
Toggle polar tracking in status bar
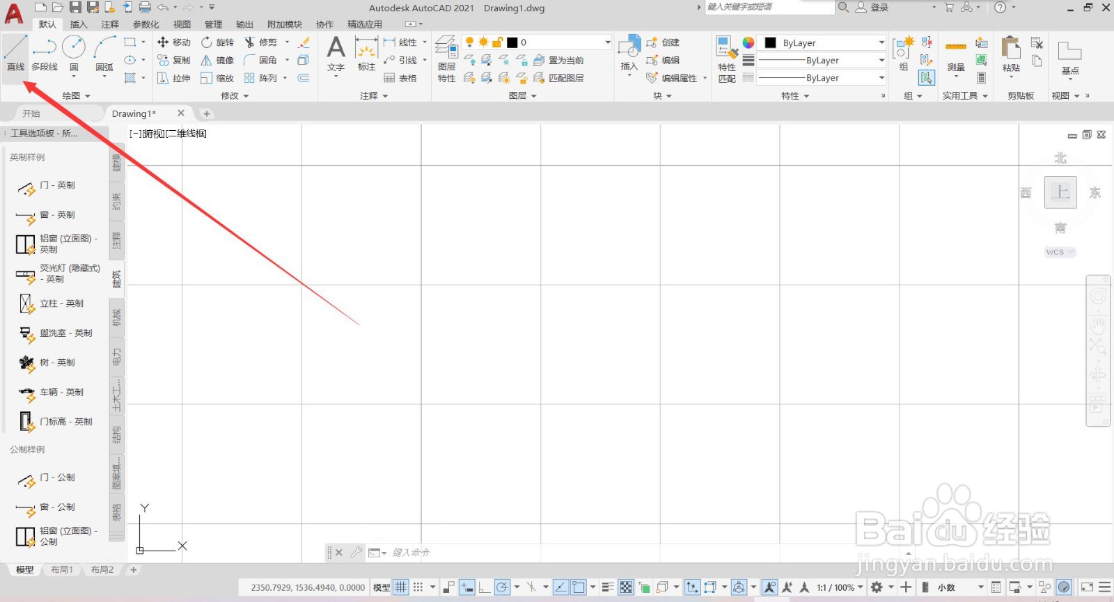pyautogui.click(x=501, y=587)
